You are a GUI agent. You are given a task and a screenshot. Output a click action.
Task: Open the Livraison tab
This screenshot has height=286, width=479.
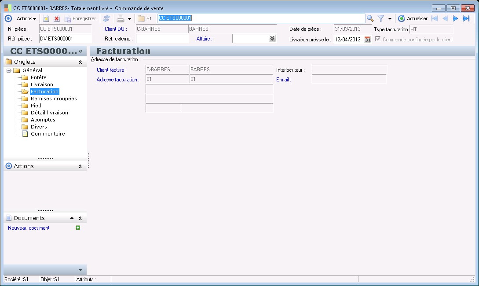(x=42, y=84)
